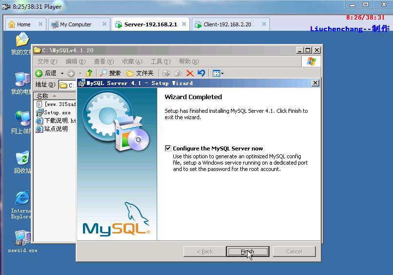Image resolution: width=393 pixels, height=275 pixels.
Task: Close the My Computer tab
Action: pyautogui.click(x=104, y=24)
